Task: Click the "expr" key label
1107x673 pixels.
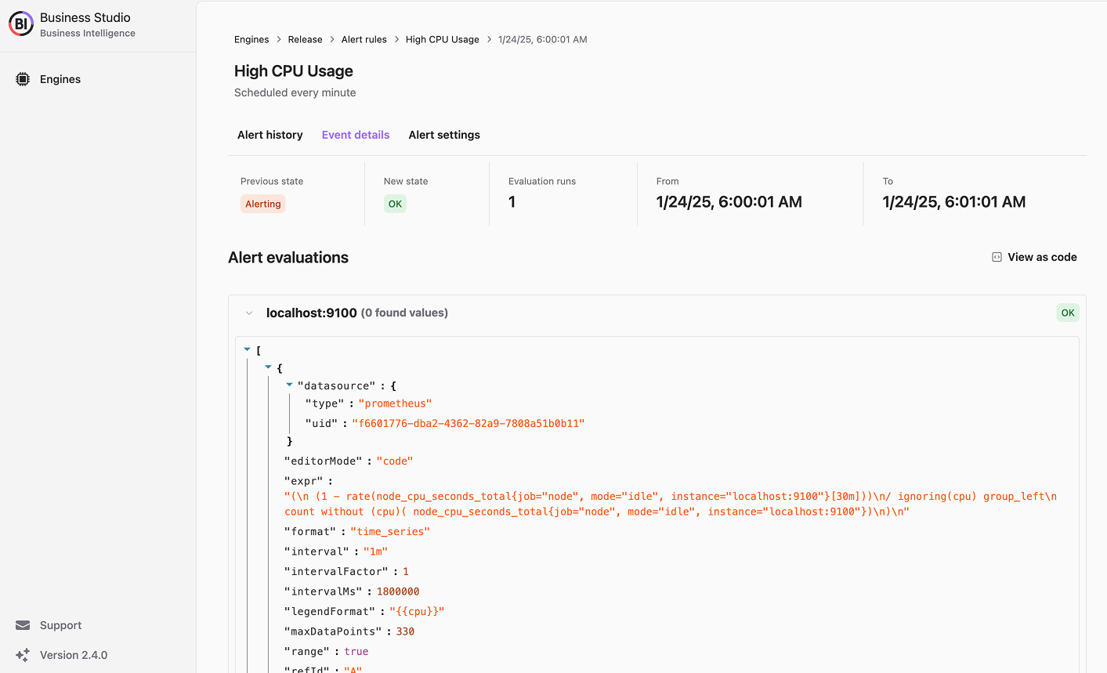Action: point(306,481)
